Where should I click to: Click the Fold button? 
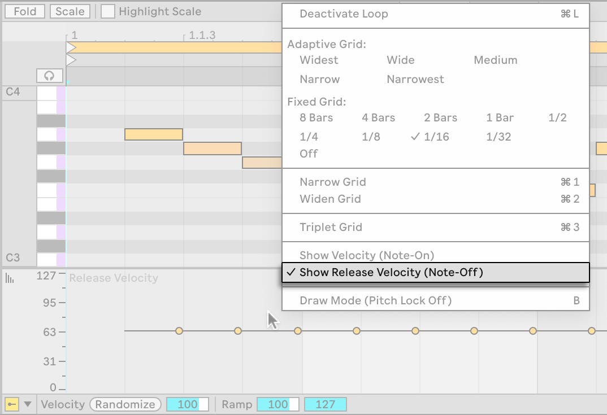(x=24, y=11)
